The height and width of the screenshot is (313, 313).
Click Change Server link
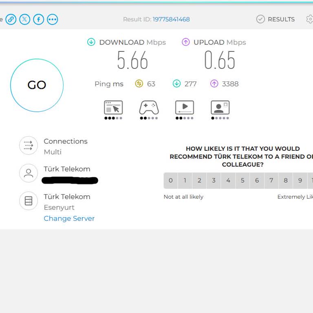[69, 218]
